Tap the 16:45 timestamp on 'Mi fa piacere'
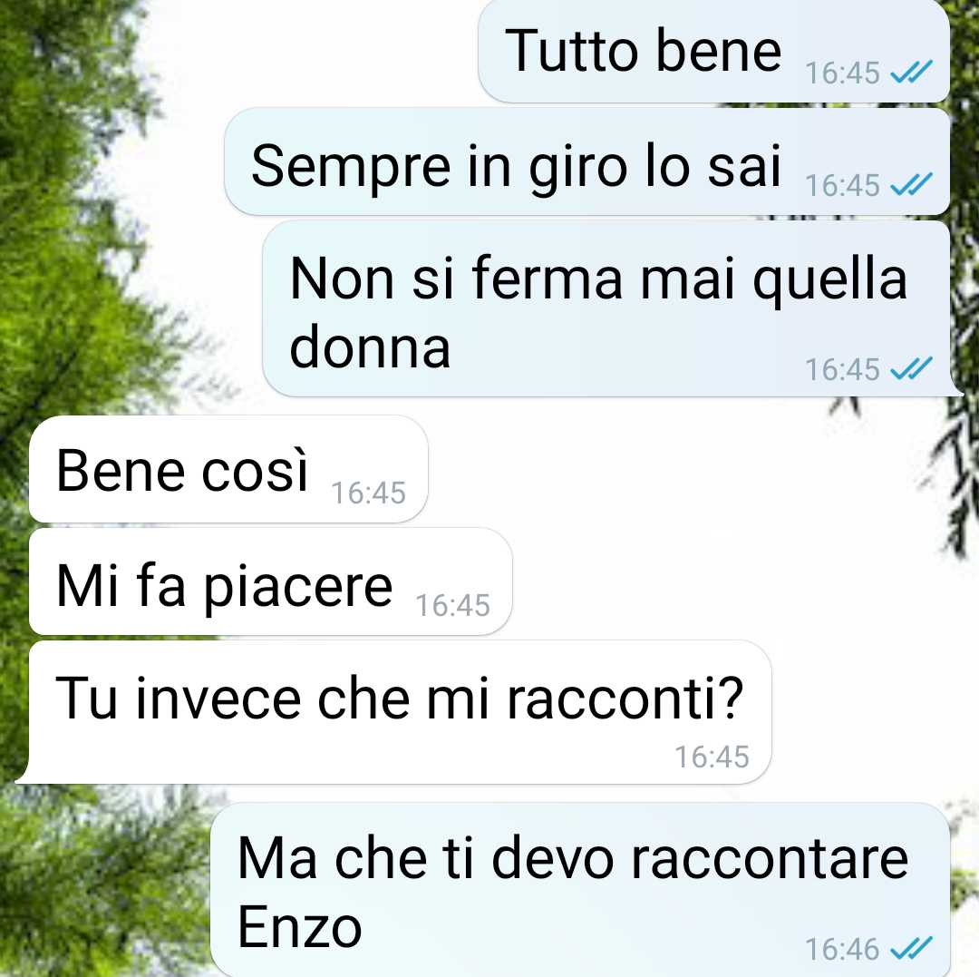Image resolution: width=979 pixels, height=977 pixels. click(452, 605)
